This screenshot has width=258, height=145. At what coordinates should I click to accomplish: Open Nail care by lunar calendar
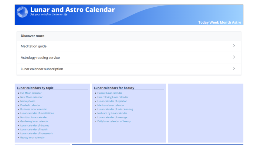click(x=112, y=113)
